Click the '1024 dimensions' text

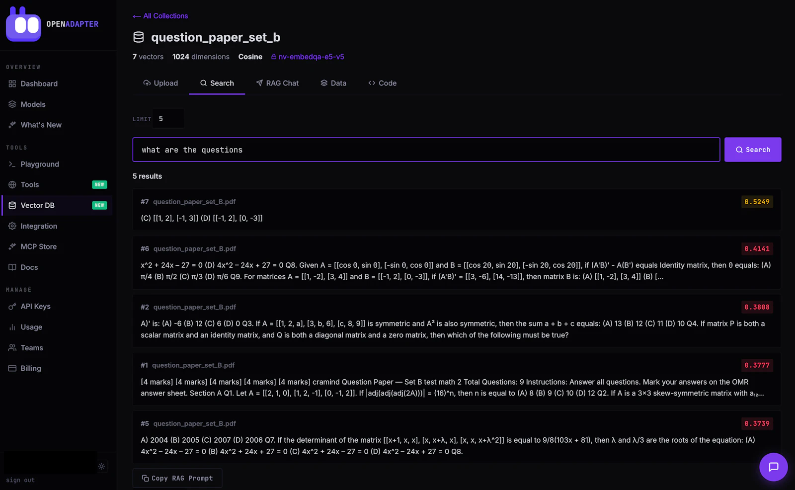pyautogui.click(x=201, y=57)
